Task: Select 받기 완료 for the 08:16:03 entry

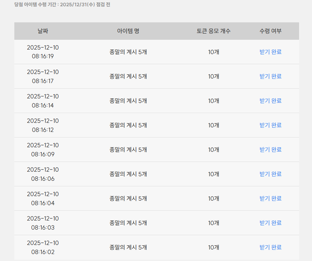Action: pyautogui.click(x=270, y=223)
